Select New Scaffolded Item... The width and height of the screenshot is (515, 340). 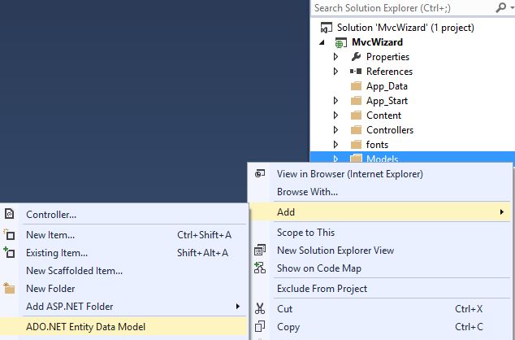[x=74, y=271]
